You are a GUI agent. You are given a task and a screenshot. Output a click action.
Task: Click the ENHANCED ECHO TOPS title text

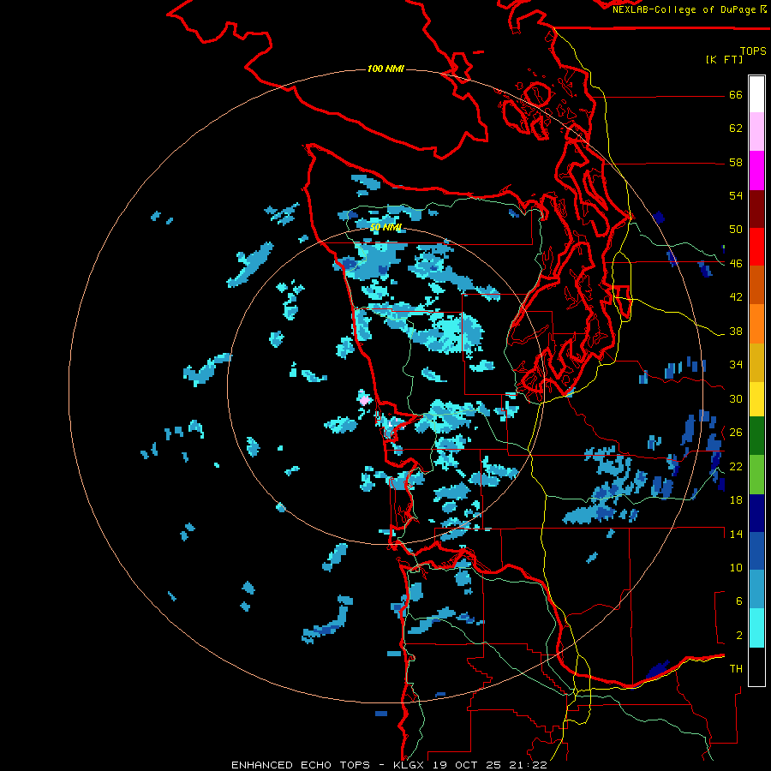301,765
